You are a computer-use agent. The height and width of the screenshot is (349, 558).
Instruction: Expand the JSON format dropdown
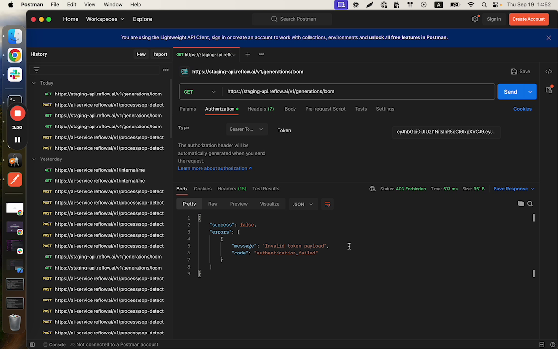tap(303, 204)
